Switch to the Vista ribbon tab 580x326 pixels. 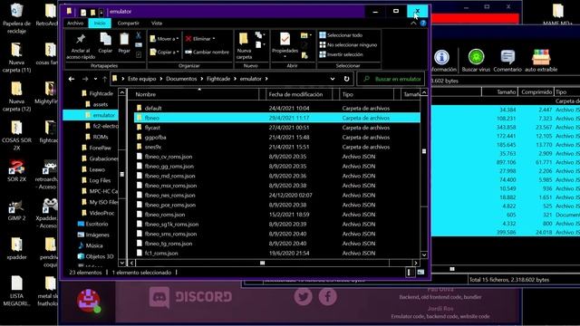[x=157, y=23]
